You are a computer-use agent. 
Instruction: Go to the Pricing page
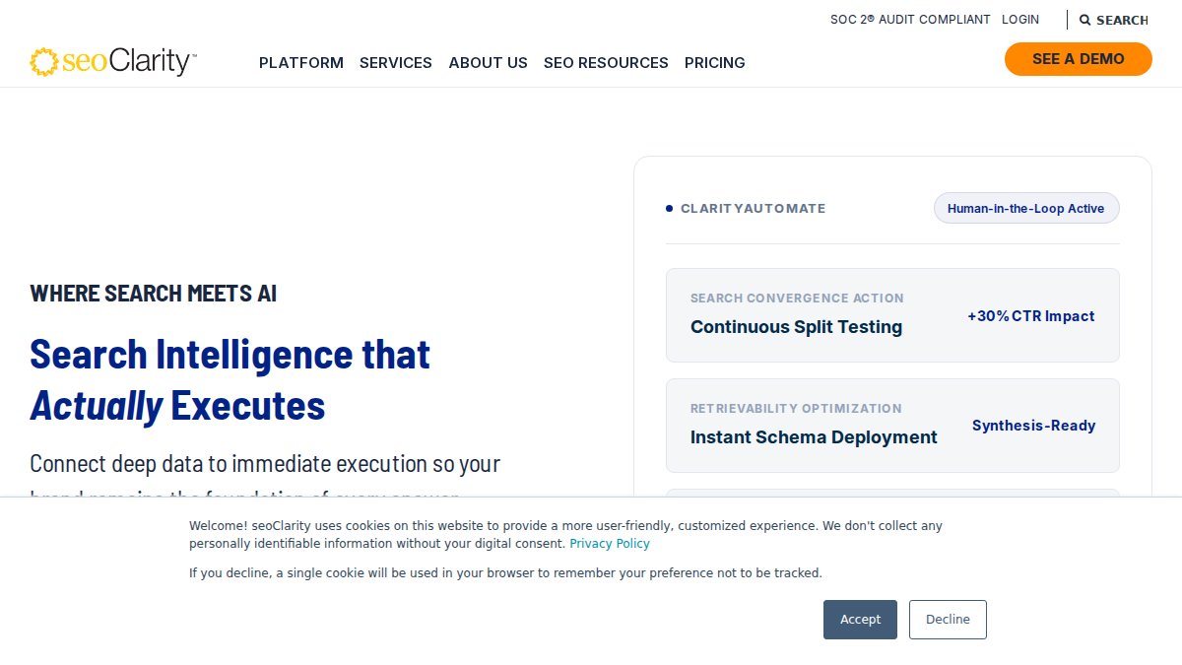[715, 63]
